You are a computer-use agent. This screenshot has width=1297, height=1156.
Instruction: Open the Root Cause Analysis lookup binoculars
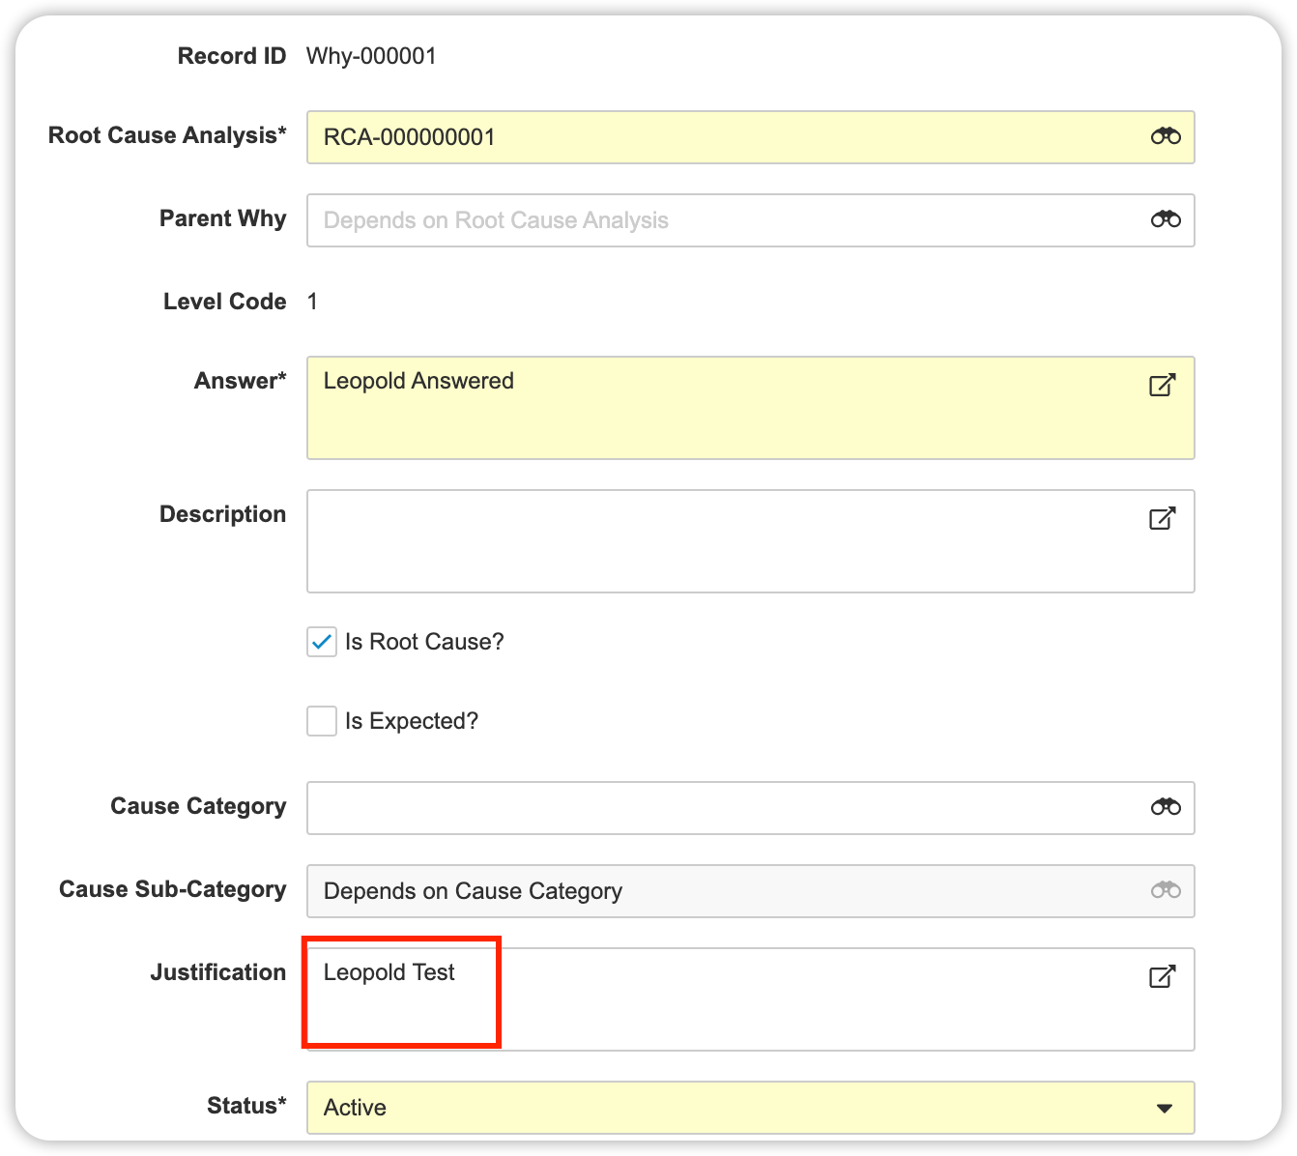point(1166,137)
